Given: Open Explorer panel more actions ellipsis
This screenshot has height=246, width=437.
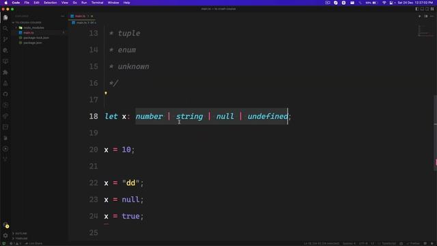Looking at the screenshot, I should click(x=62, y=16).
